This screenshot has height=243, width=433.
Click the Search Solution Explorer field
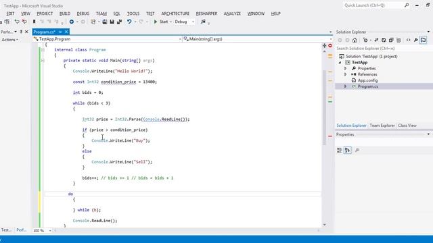point(384,48)
